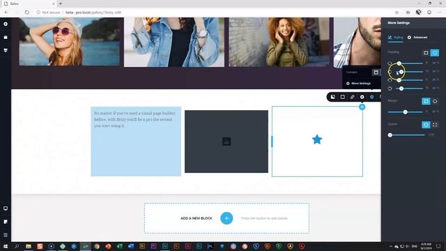Select the denim jacket gallery image
446x251 pixels.
(174, 42)
